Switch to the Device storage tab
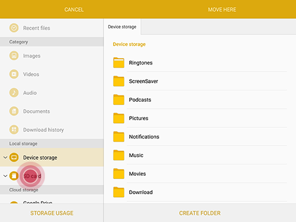 coord(122,27)
